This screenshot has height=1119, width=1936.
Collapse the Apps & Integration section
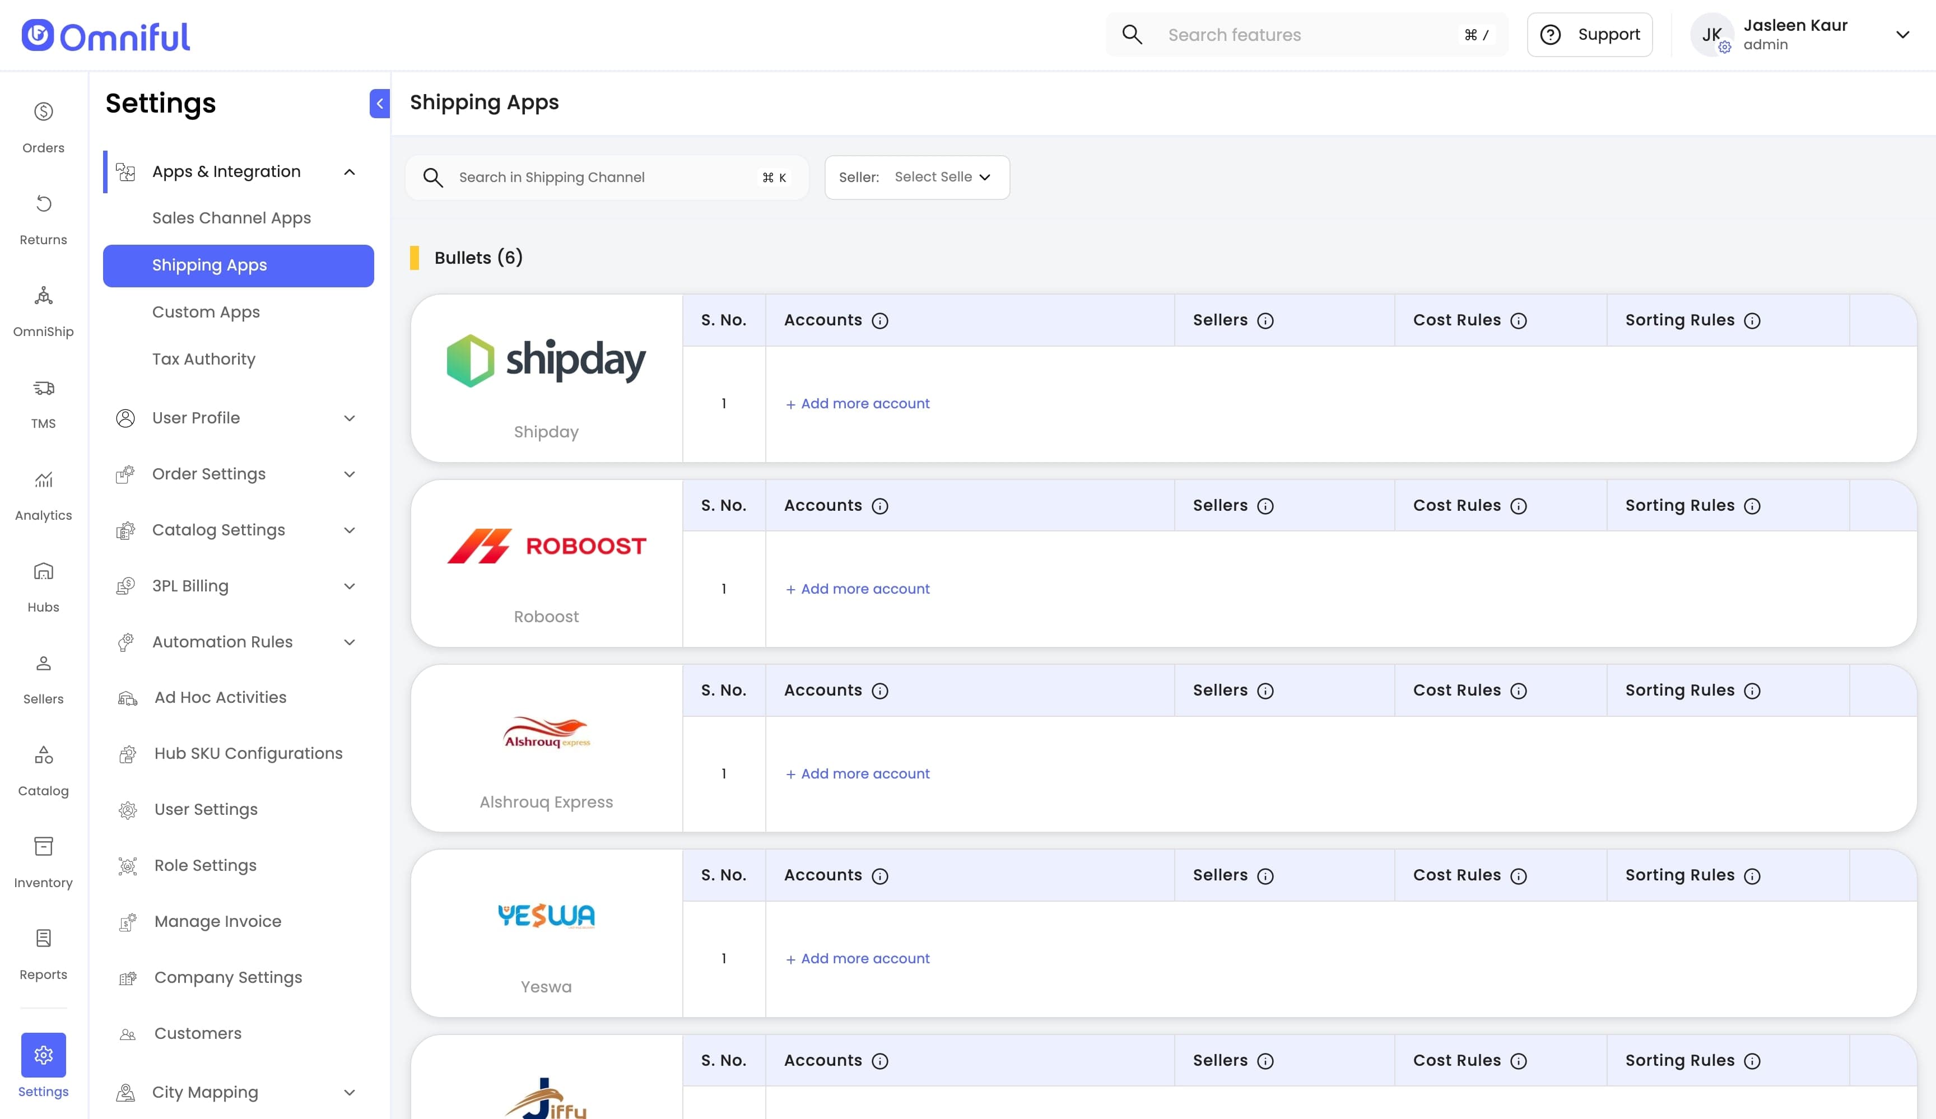[350, 172]
